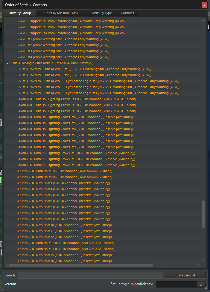Image resolution: width=210 pixels, height=292 pixels.
Task: Switch to the Units By Group tab
Action: [x=20, y=13]
